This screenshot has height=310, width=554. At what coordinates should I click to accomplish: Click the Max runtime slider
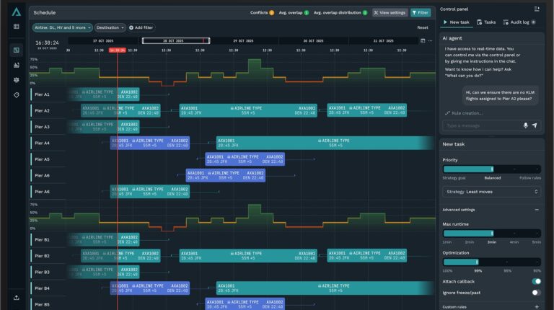[x=491, y=234]
